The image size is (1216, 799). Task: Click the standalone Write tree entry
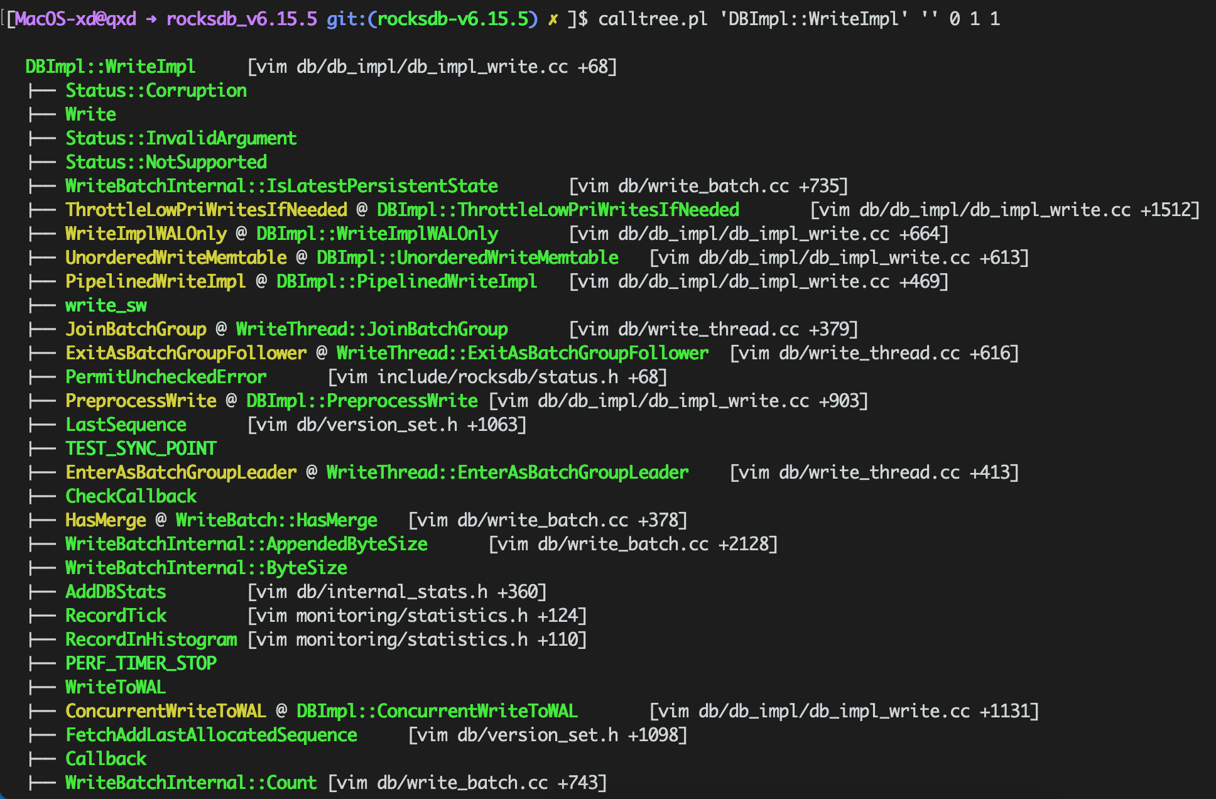(x=91, y=114)
